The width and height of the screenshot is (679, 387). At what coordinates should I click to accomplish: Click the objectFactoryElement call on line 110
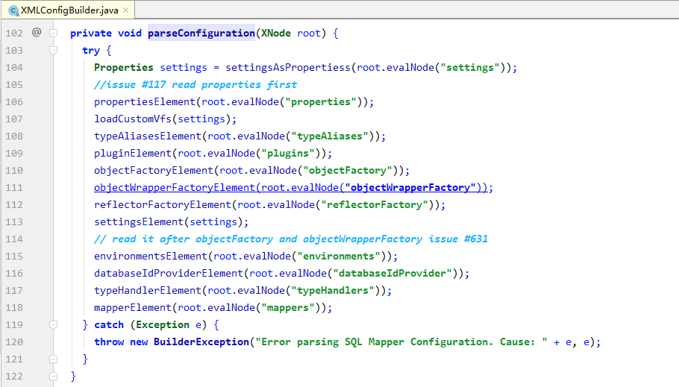(x=154, y=171)
